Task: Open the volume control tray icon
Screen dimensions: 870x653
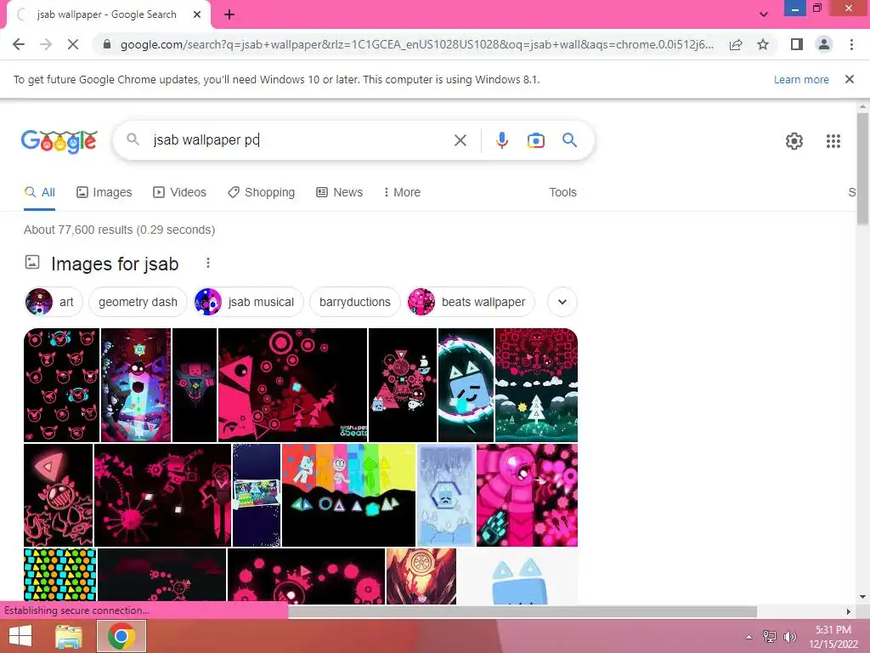Action: tap(789, 636)
